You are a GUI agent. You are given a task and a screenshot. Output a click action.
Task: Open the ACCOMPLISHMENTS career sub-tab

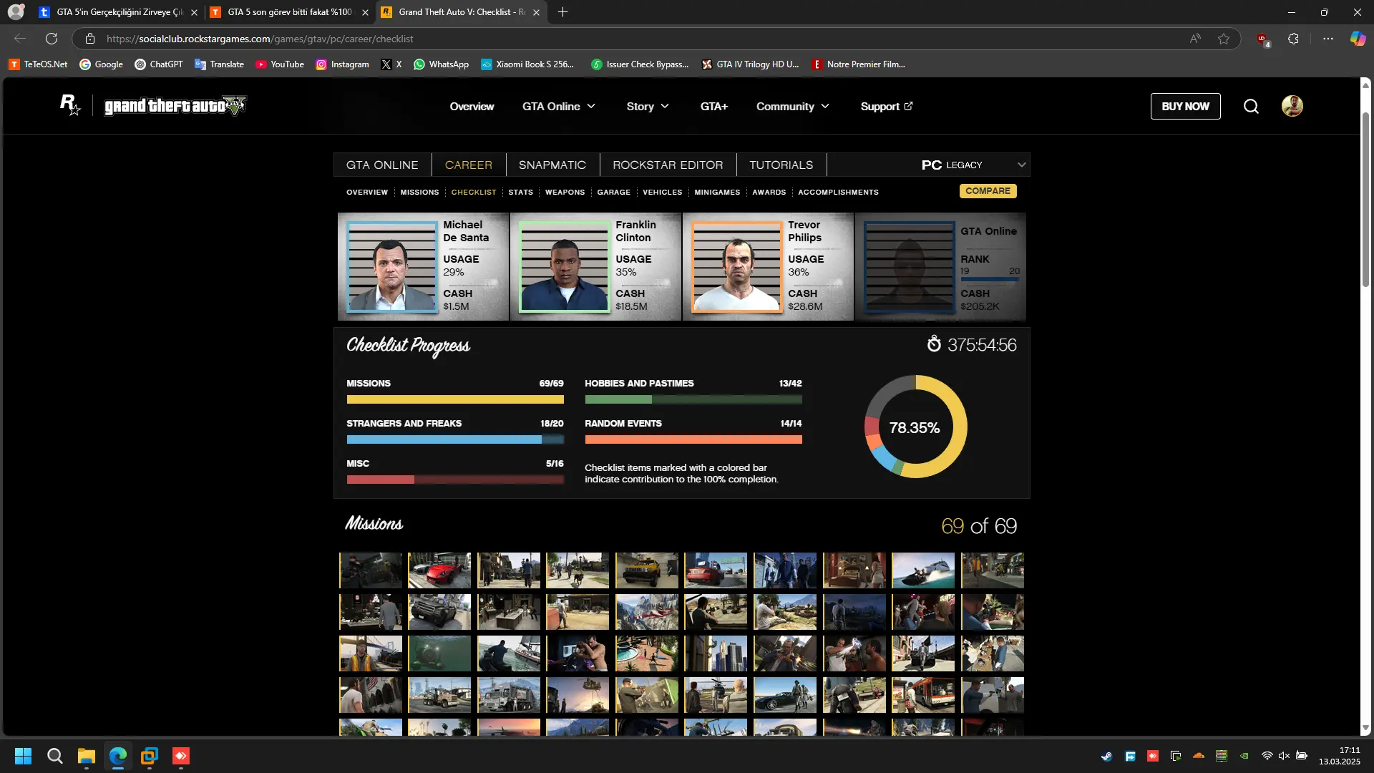click(838, 193)
